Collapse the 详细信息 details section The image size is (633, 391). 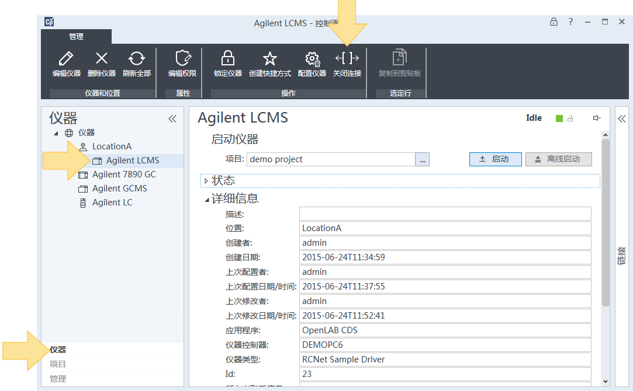click(x=207, y=200)
